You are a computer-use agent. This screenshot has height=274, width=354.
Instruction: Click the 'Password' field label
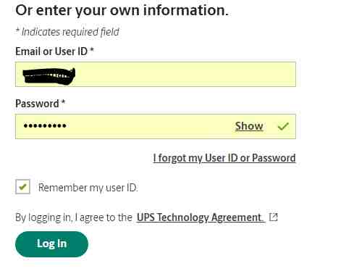(x=37, y=104)
